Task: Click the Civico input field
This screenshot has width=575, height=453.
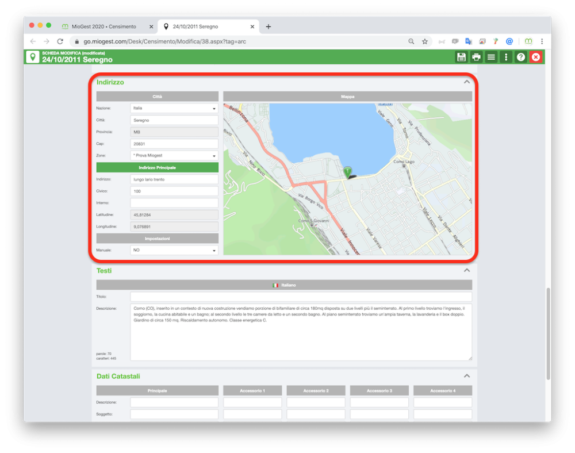Action: coord(174,191)
